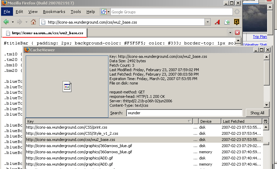Screen dimensions: 277x169
Task: Open the View menu
Action: (33, 12)
